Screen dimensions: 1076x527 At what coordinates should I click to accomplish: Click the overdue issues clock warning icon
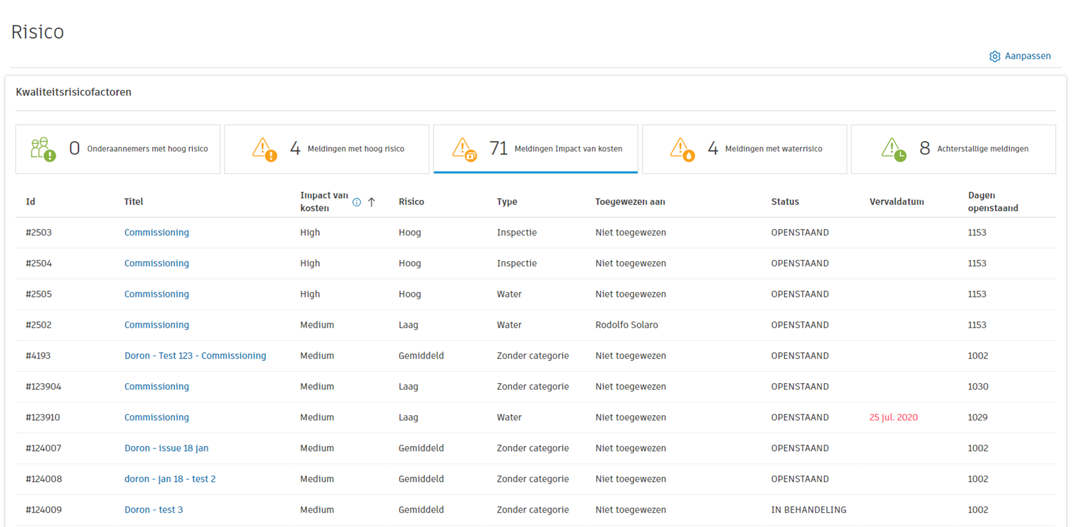point(894,149)
